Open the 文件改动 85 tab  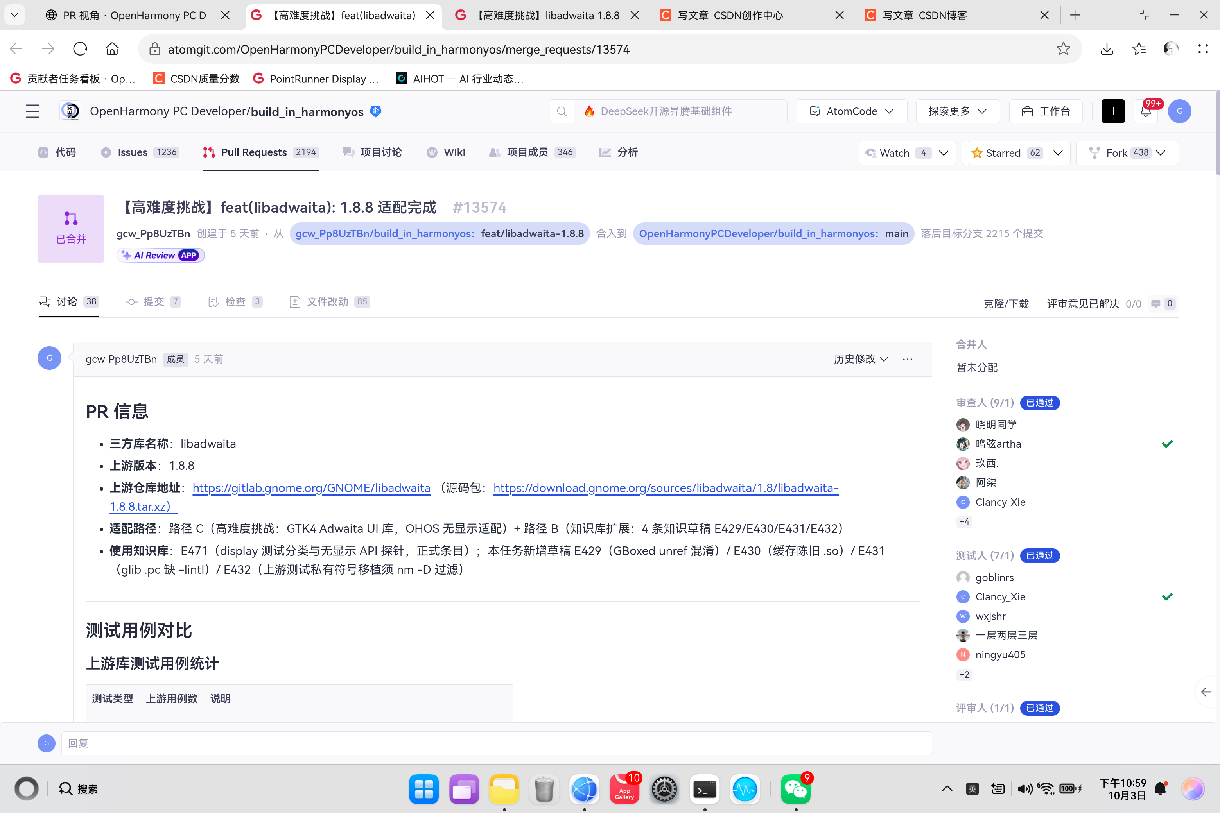(x=329, y=302)
